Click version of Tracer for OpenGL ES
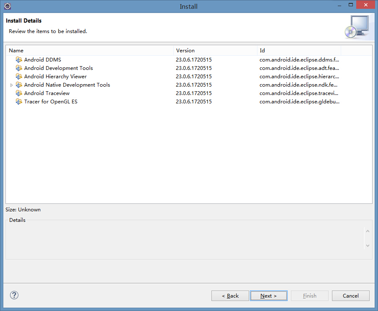Screen dimensions: 378x311 coord(193,101)
